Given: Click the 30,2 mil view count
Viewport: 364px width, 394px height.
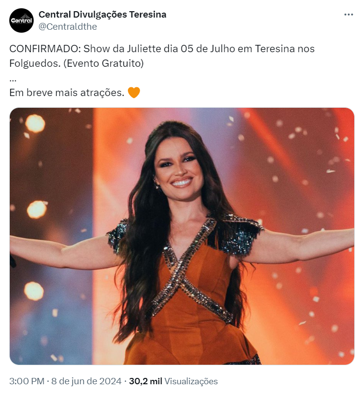Looking at the screenshot, I should point(145,381).
